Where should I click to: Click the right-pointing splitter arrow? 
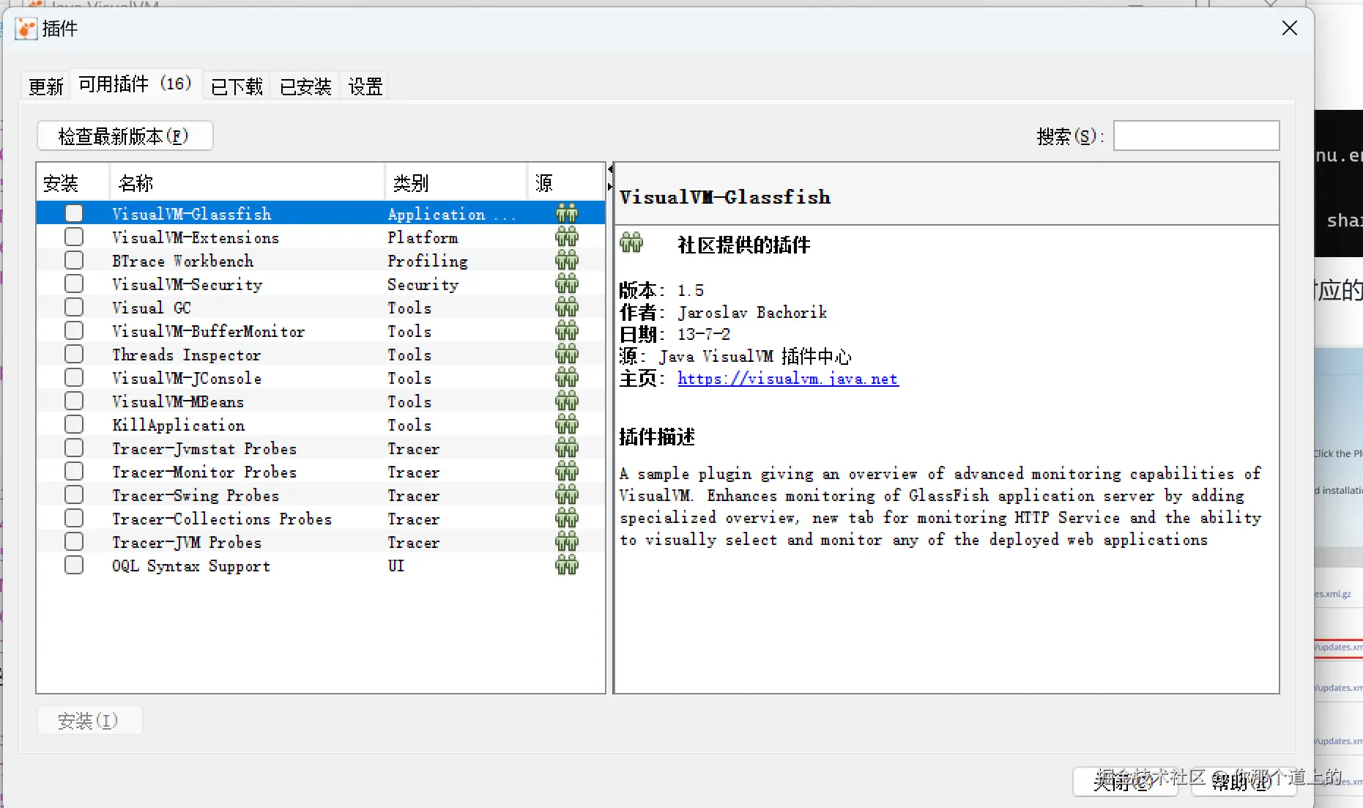[x=609, y=187]
